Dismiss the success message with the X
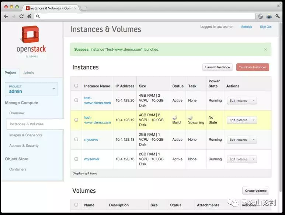The image size is (285, 215). [x=265, y=50]
